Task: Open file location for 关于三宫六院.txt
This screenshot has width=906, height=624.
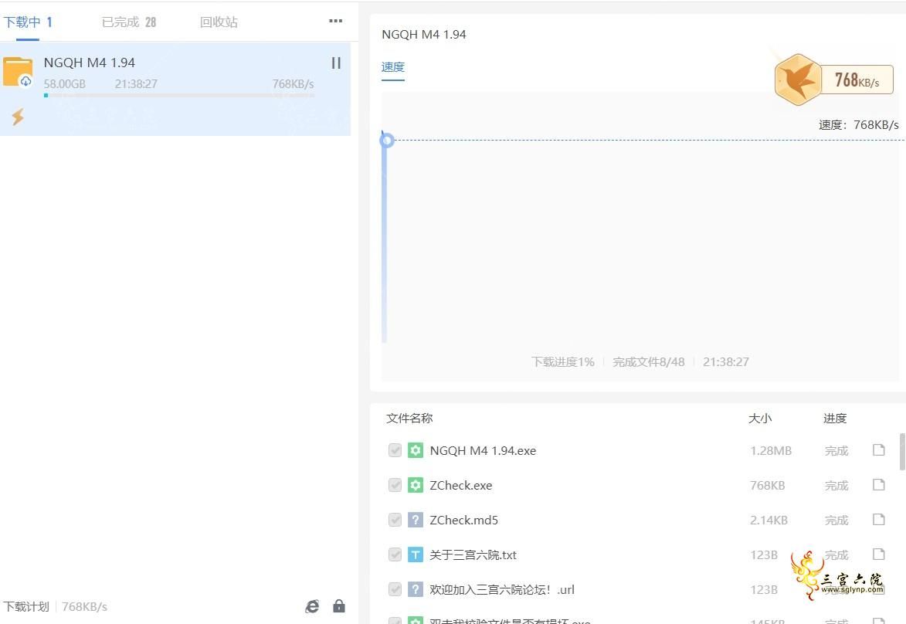Action: point(878,554)
